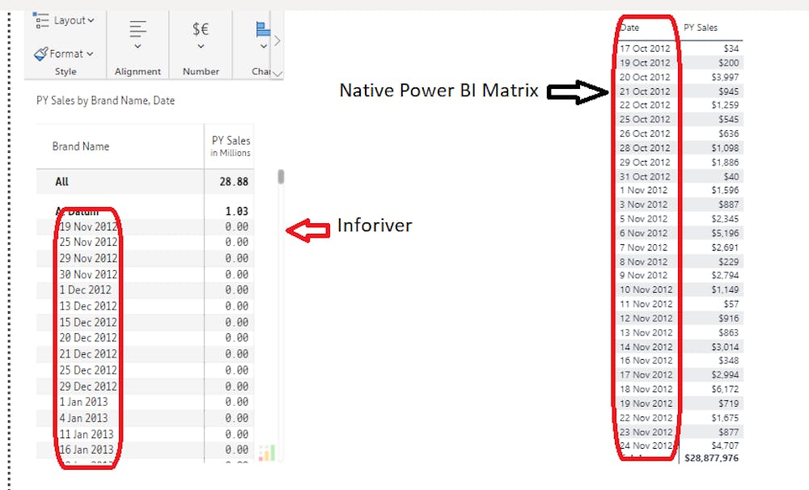The image size is (809, 490).
Task: Expand the ribbon with the bottom-corner chevron
Action: (x=277, y=74)
